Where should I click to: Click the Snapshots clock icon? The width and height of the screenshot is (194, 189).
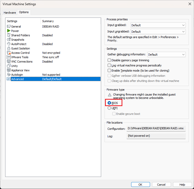tap(9, 39)
